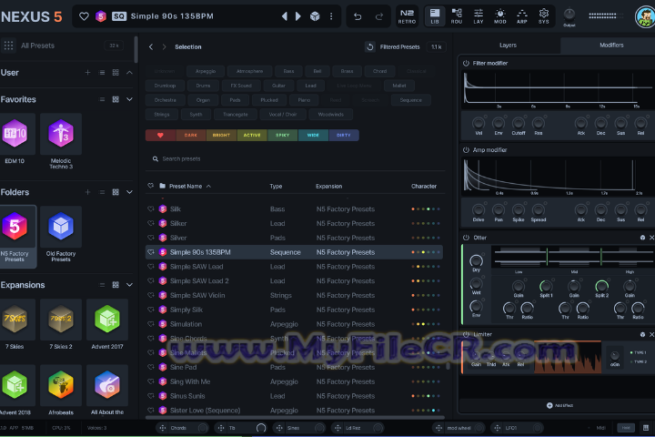
Task: Collapse the User section
Action: 129,72
